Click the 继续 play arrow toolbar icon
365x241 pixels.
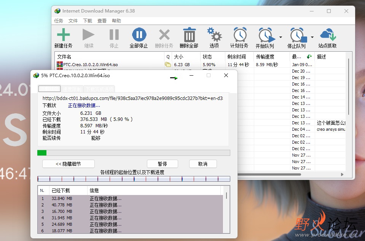tap(88, 35)
